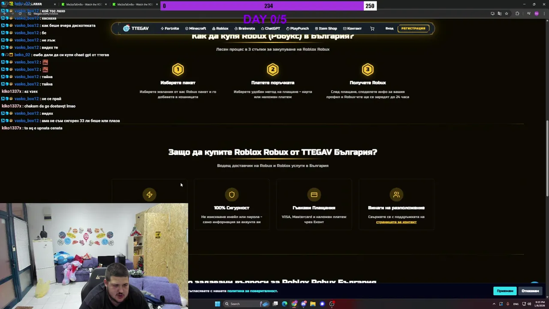Decline cookies with the Отказвам button

530,291
